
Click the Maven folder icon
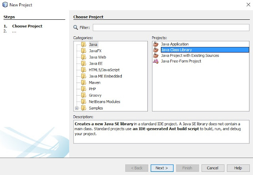coord(83,83)
